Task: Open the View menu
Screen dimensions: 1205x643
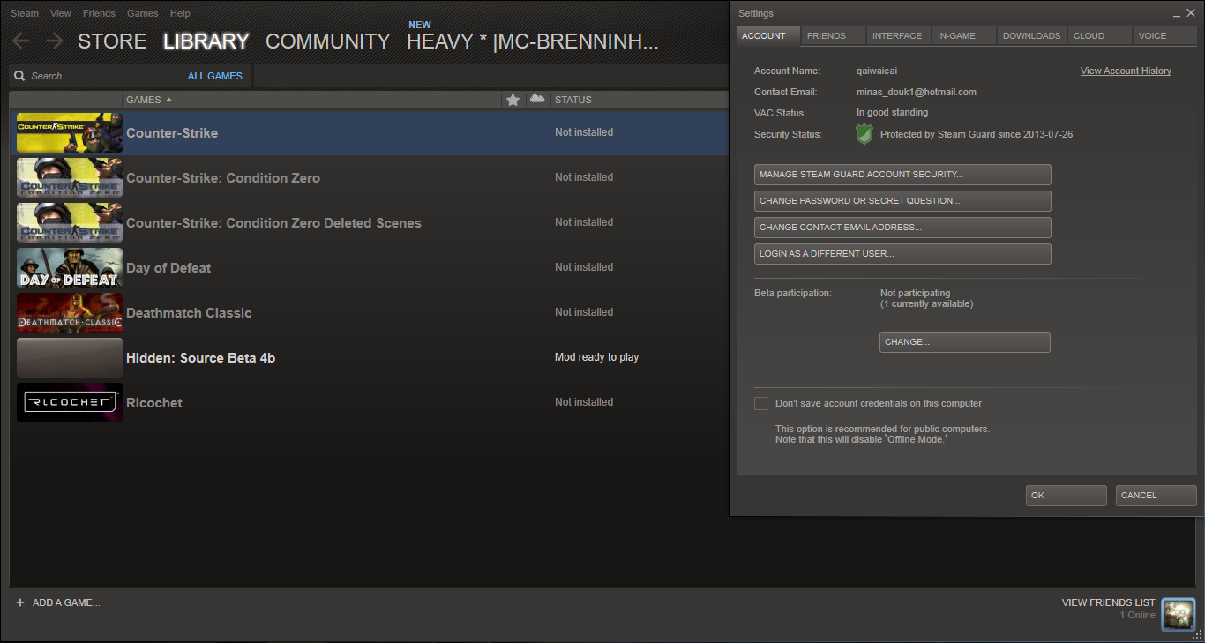Action: (x=61, y=14)
